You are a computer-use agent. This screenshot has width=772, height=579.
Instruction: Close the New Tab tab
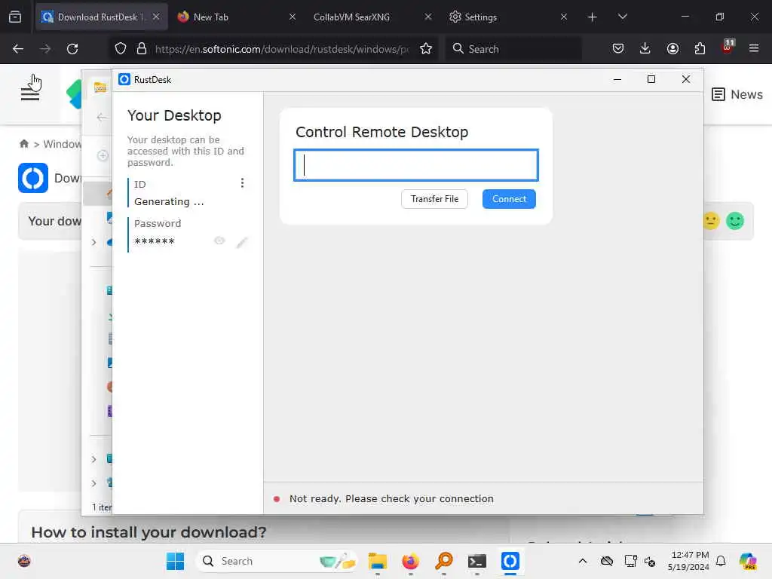(x=293, y=17)
